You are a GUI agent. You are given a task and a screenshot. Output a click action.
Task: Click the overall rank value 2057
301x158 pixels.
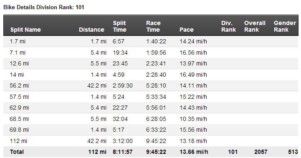coord(261,152)
